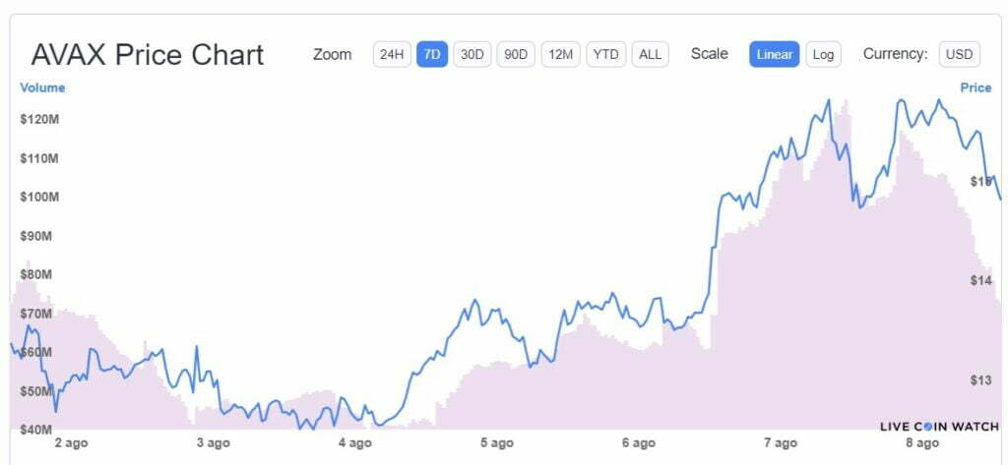Click the Volume axis label

[x=42, y=87]
